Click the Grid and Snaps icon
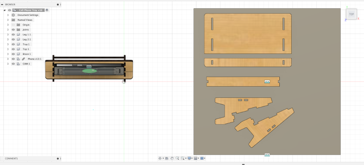364x165 pixels. [x=196, y=158]
